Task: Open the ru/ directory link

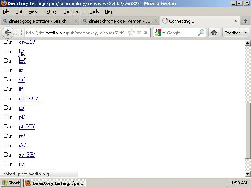Action: click(x=22, y=136)
